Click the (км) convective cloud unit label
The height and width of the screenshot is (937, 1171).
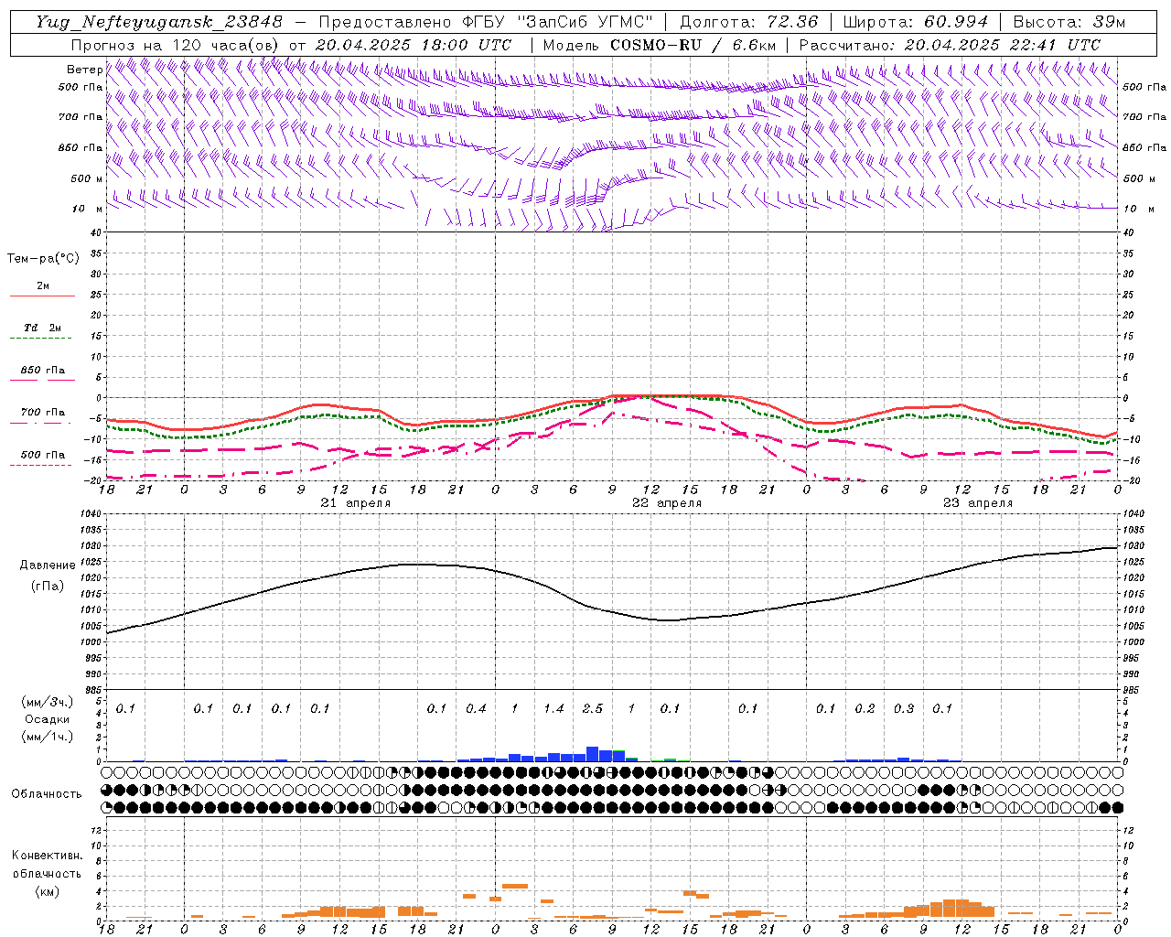(x=48, y=891)
